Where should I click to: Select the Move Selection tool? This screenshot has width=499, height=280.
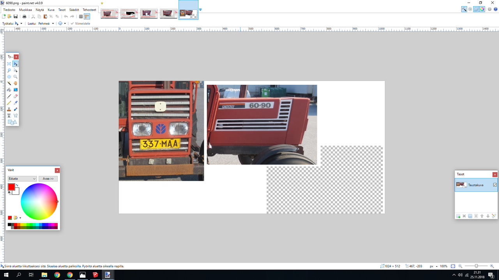pos(16,70)
